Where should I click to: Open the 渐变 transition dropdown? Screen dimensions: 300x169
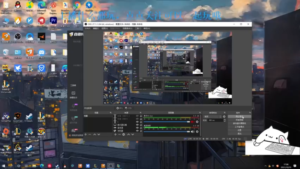[212, 116]
